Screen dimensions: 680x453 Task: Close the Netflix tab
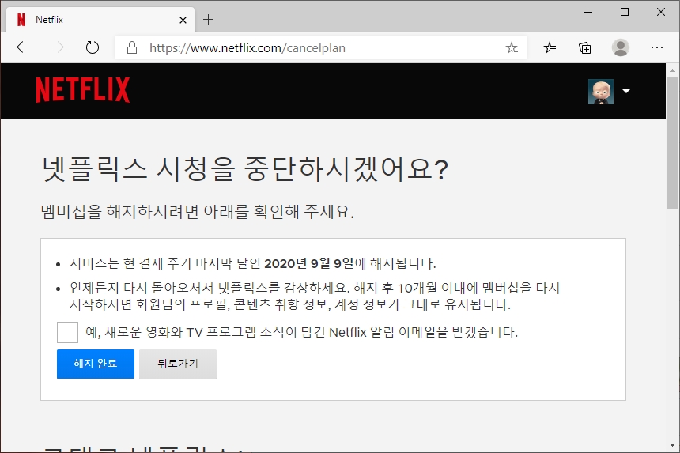[183, 20]
